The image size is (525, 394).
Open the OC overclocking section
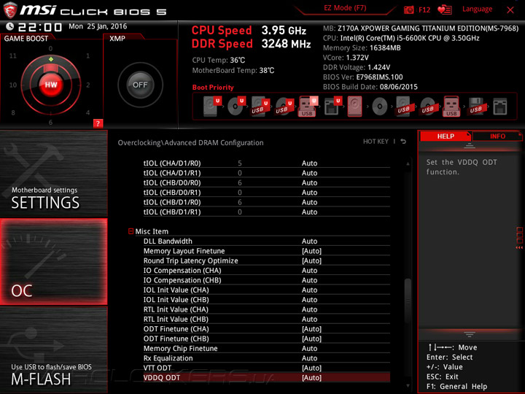(x=53, y=262)
